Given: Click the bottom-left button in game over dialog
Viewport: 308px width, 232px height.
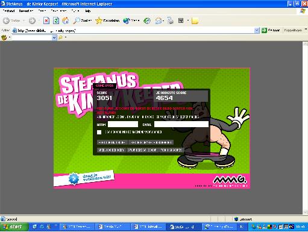Looking at the screenshot, I should tap(111, 150).
